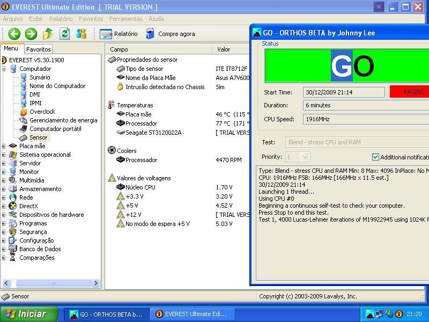This screenshot has width=429, height=322.
Task: Click the Programas tree icon
Action: pos(12,223)
